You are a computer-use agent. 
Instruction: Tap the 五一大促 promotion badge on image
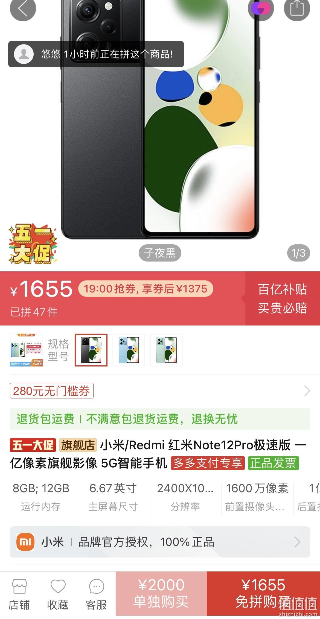click(x=32, y=244)
